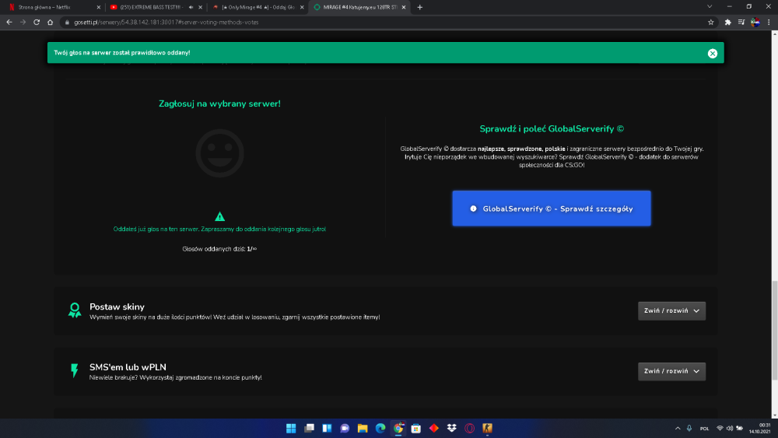This screenshot has height=438, width=778.
Task: Mute audio on YouTube tab speaker icon
Action: point(191,8)
